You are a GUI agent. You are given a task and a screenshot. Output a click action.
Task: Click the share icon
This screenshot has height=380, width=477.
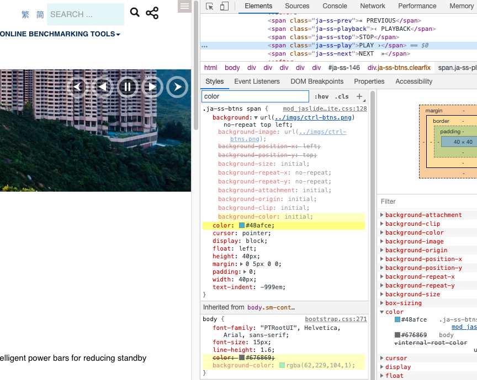[x=152, y=13]
